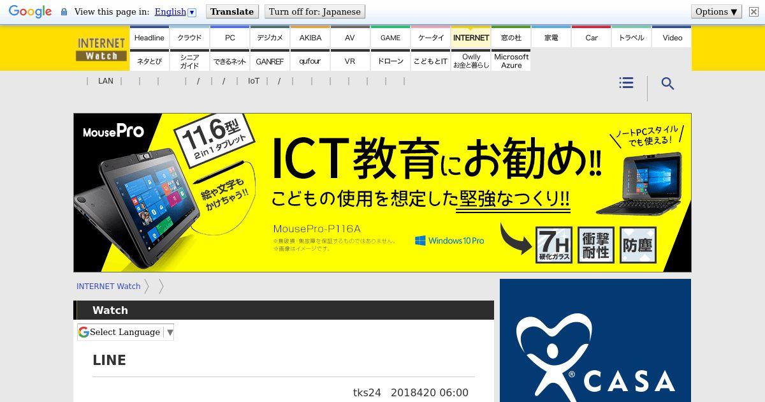Click the Google logo in translate bar
Screen dimensions: 765x402
click(x=30, y=11)
